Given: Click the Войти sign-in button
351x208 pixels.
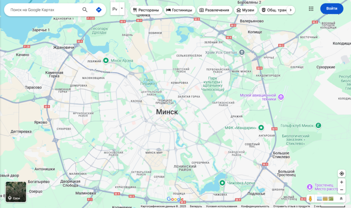Looking at the screenshot, I should click(x=332, y=9).
